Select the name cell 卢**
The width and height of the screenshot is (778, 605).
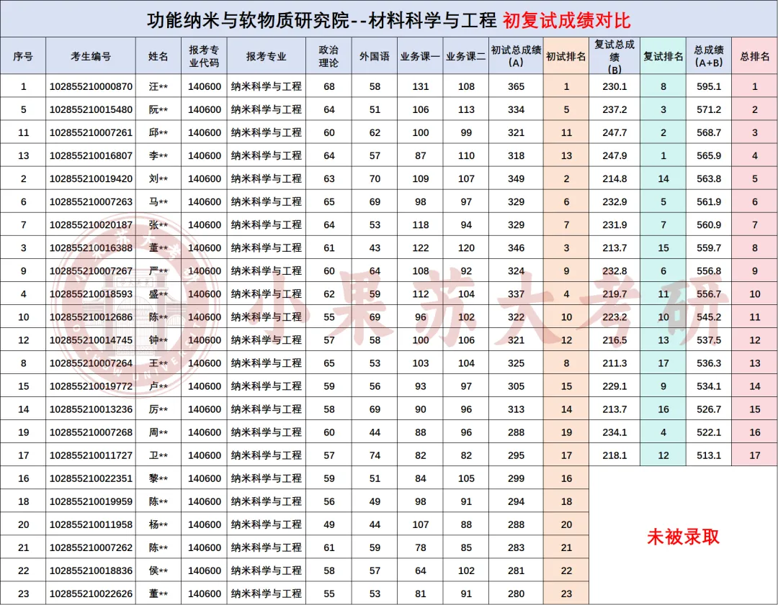tap(158, 386)
